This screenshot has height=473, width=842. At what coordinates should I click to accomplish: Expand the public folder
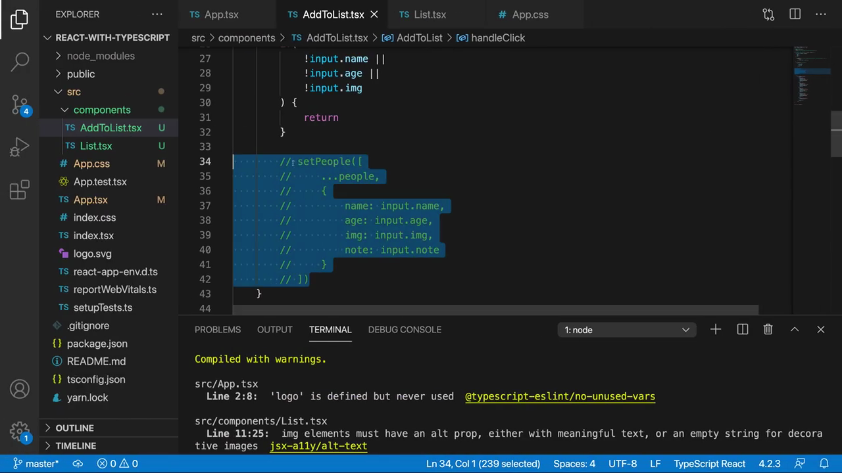coord(109,74)
